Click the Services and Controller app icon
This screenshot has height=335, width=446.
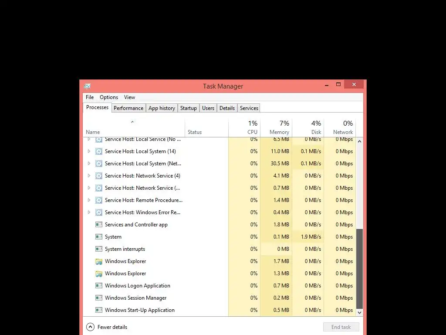pyautogui.click(x=99, y=225)
